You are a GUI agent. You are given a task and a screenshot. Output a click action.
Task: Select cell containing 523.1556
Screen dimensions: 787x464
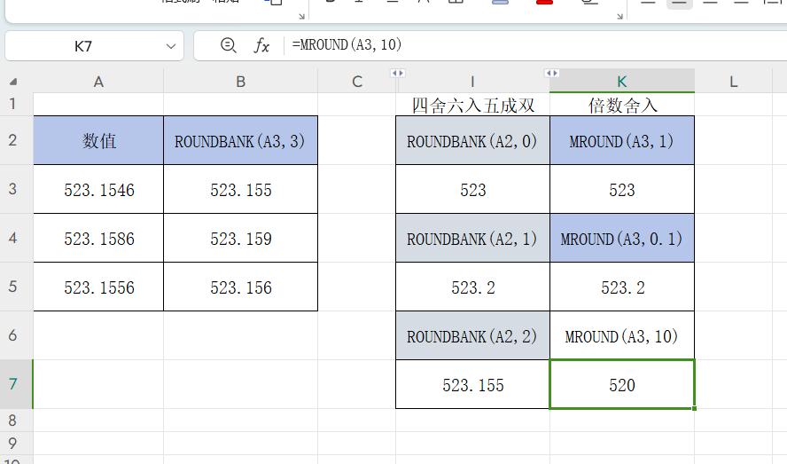click(98, 287)
